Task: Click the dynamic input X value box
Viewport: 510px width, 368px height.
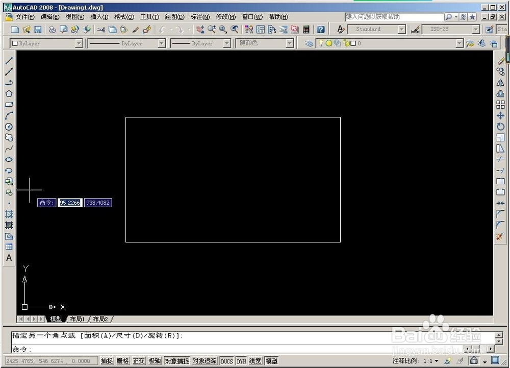Action: (x=70, y=203)
